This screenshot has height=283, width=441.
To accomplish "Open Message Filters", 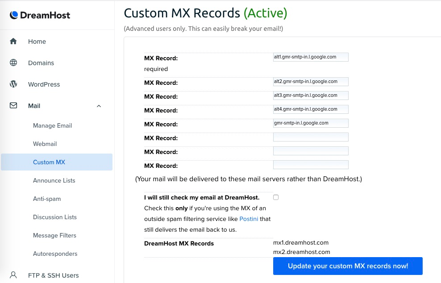I will [x=54, y=235].
